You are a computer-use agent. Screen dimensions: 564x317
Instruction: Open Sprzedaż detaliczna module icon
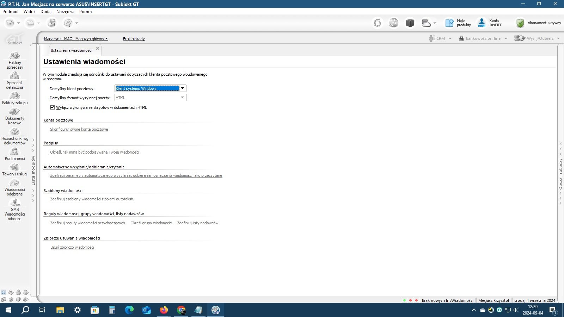[15, 76]
